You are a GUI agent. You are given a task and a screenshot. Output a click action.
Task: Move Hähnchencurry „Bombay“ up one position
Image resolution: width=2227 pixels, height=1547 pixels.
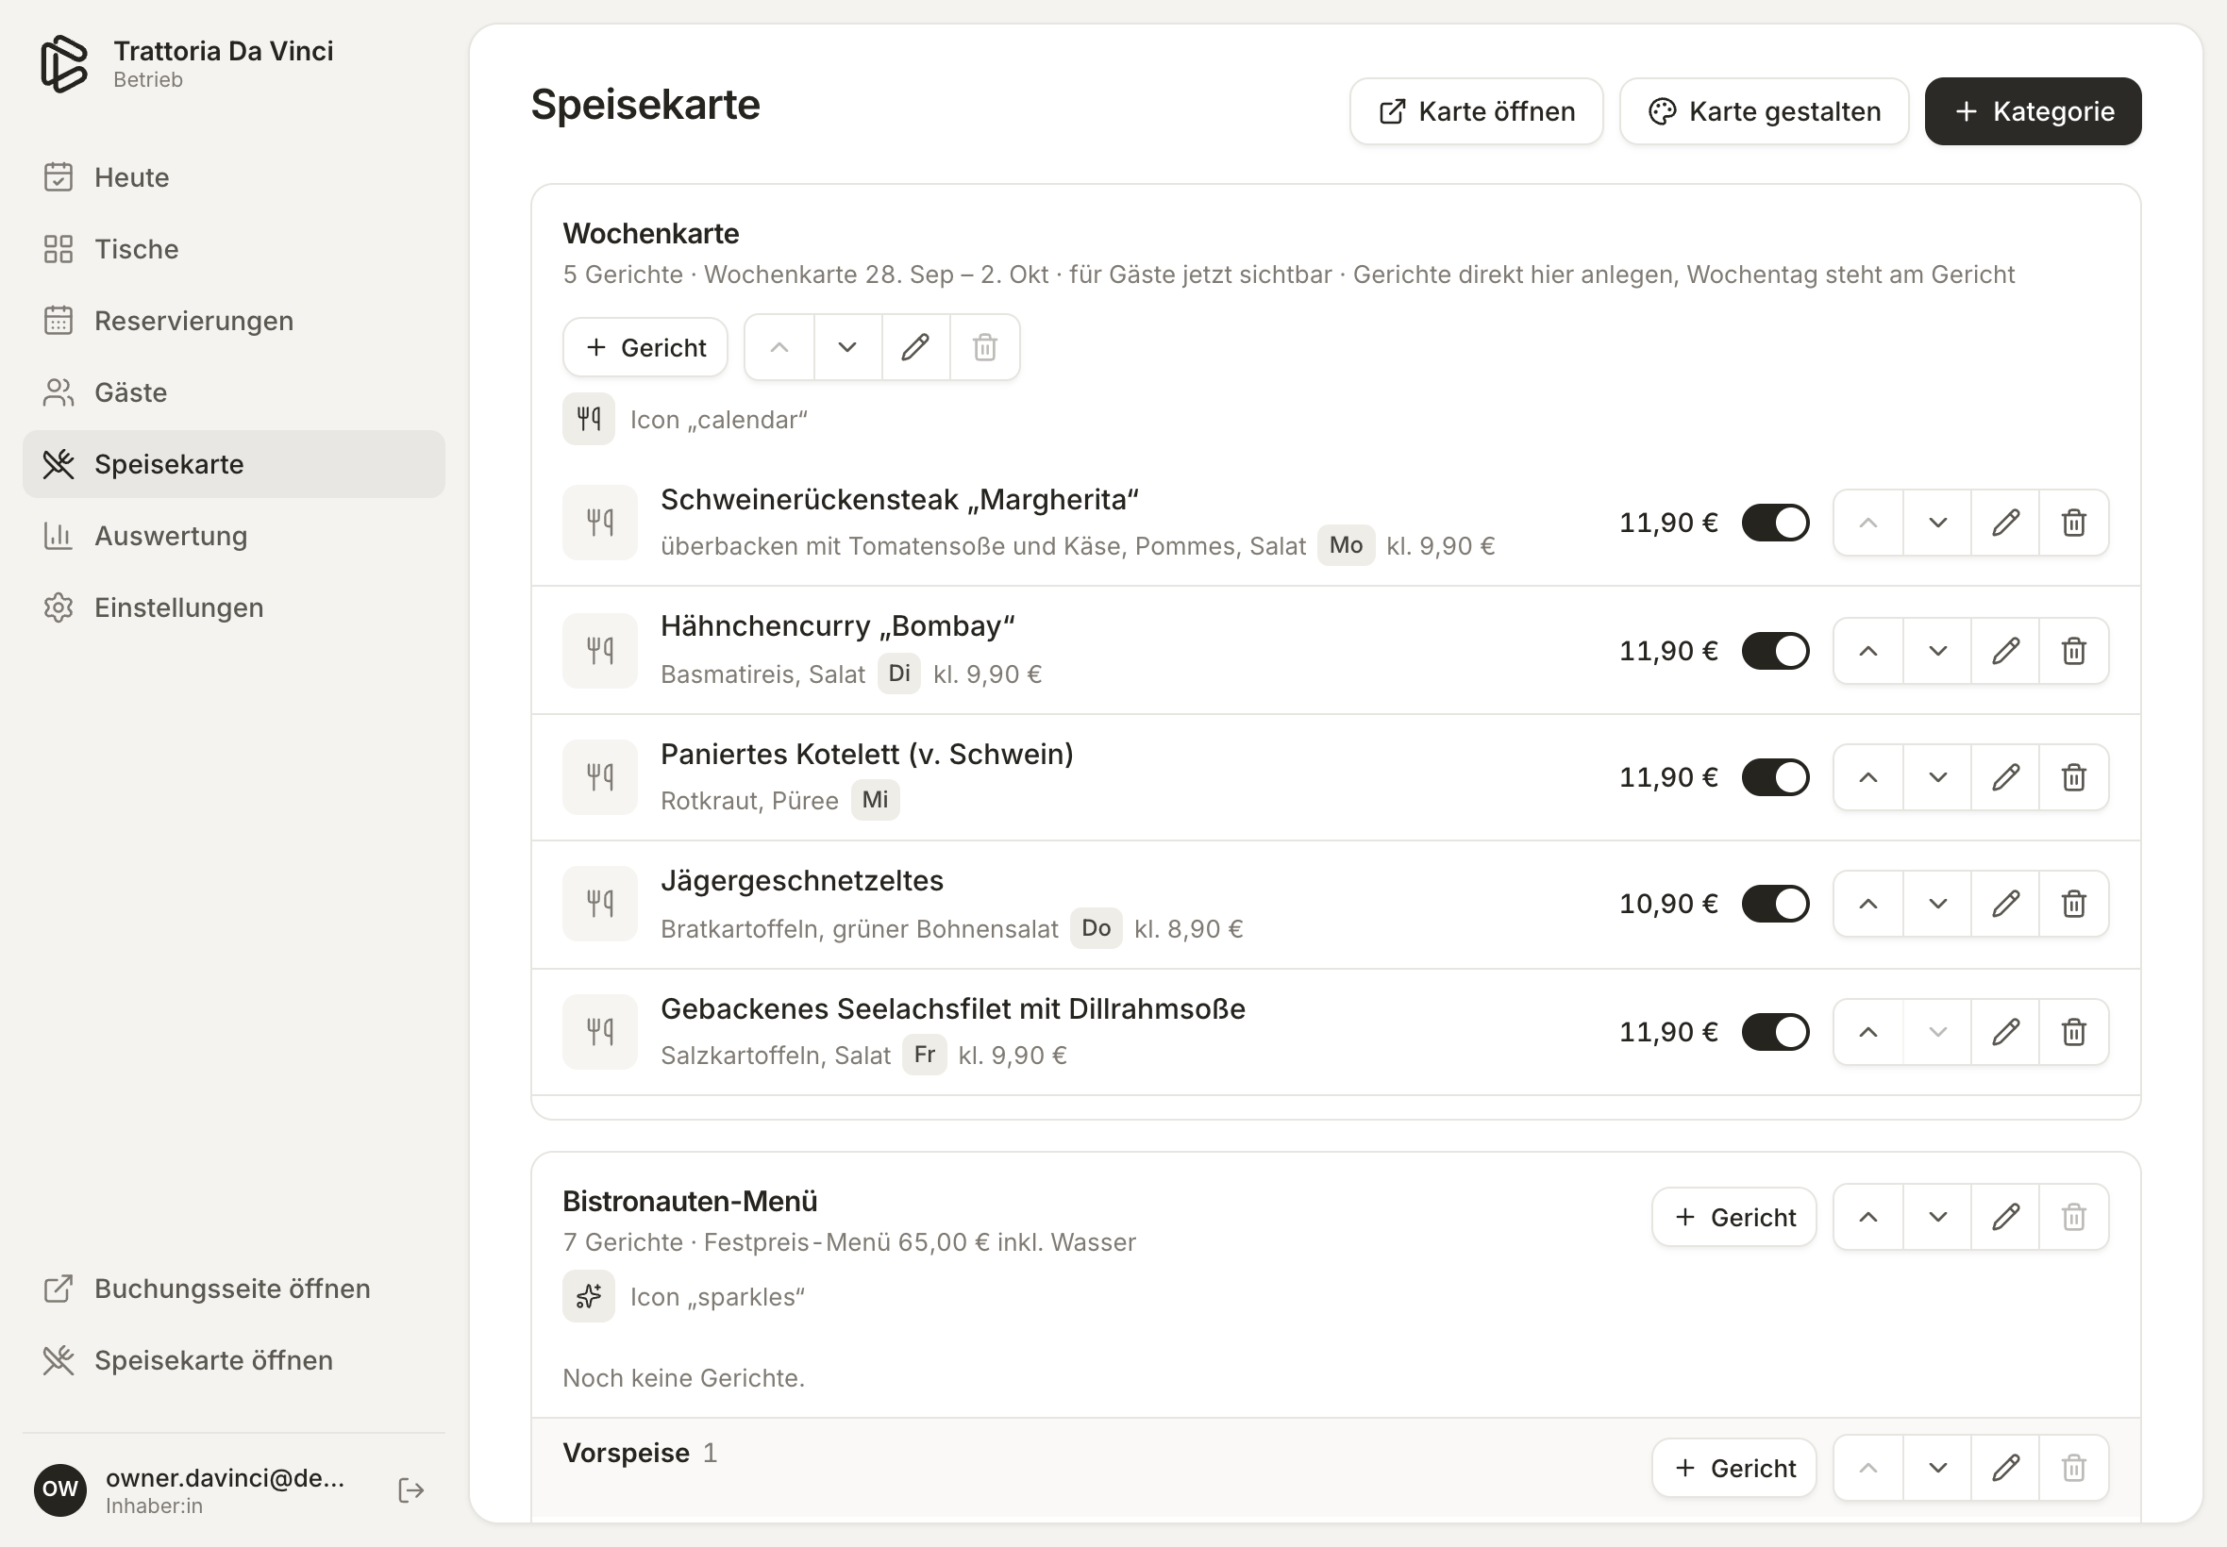point(1868,650)
